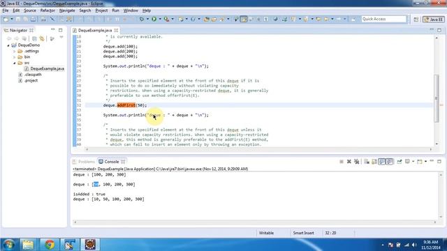
Task: Click Pin Console icon
Action: pyautogui.click(x=400, y=162)
